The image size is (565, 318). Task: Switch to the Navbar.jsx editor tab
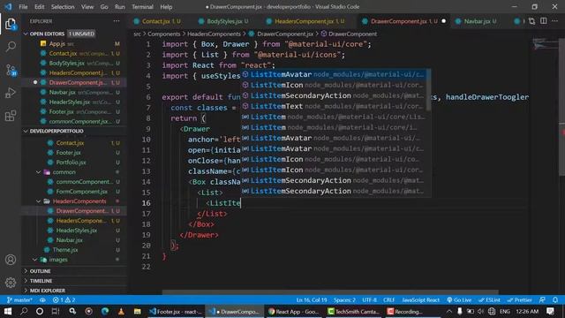tap(477, 21)
